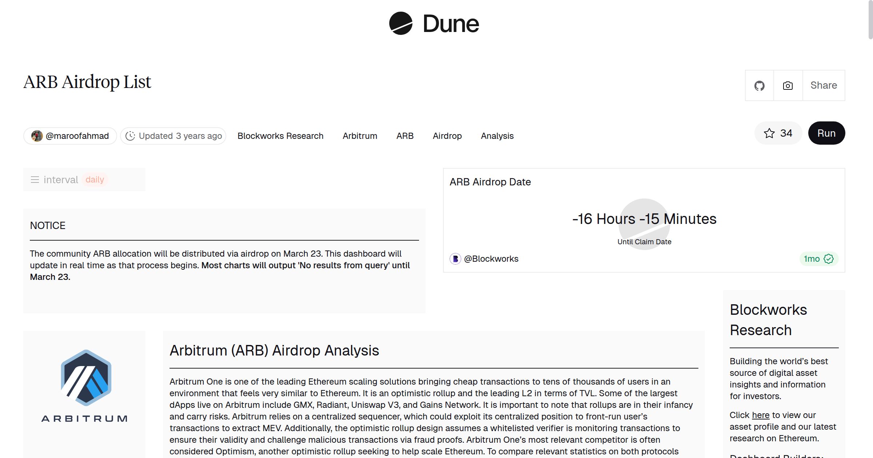
Task: Click the Share button
Action: [x=824, y=85]
